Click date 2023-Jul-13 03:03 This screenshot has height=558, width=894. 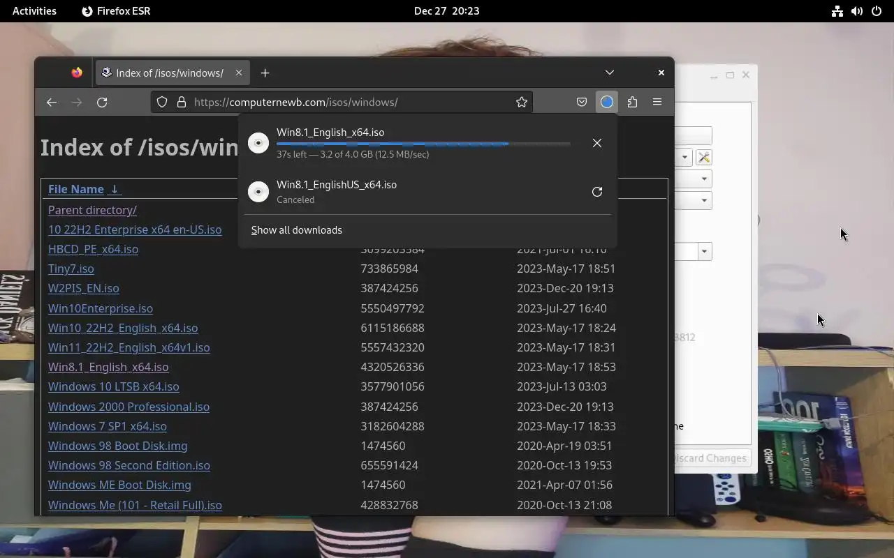[562, 386]
